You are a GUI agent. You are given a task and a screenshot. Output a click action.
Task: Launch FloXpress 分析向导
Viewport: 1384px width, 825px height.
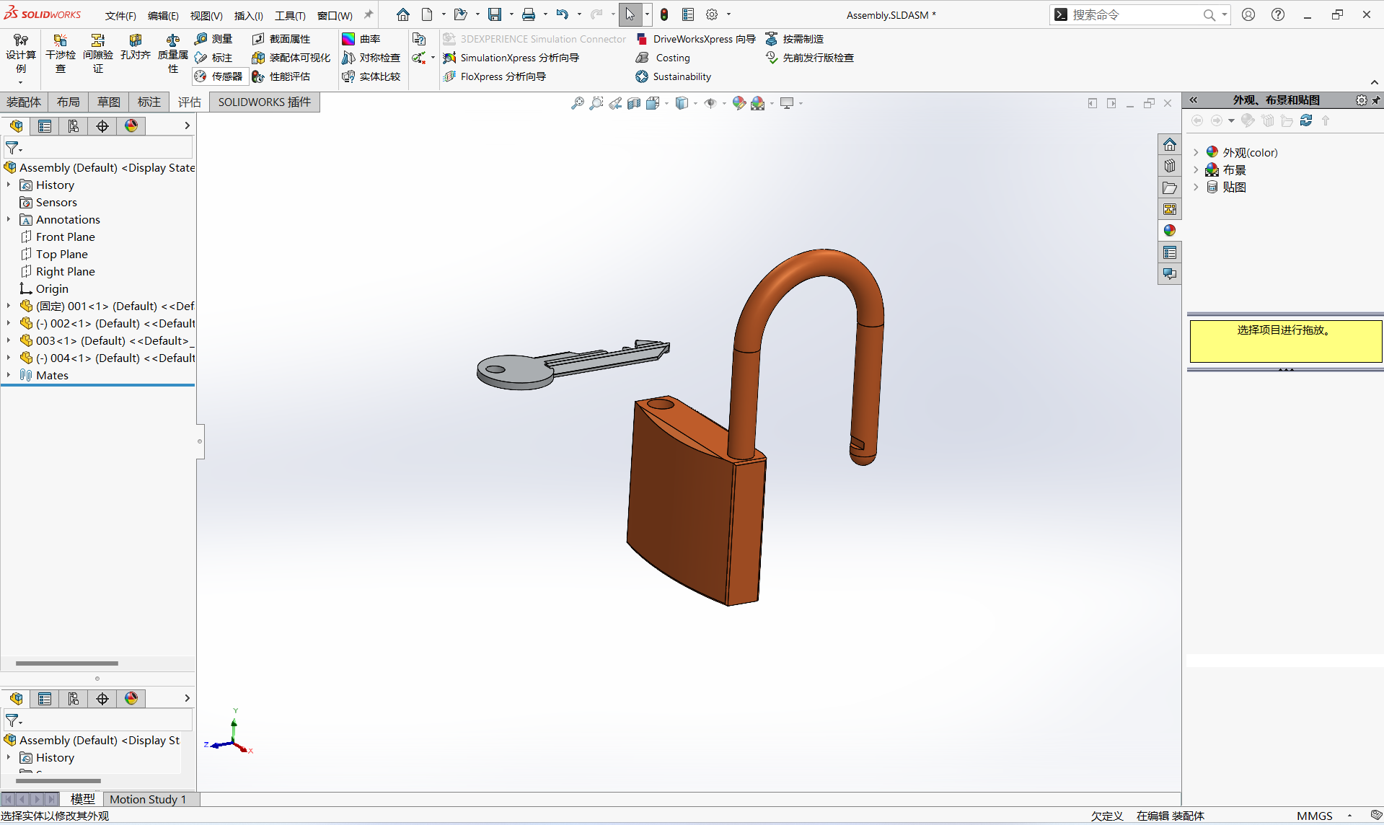[x=495, y=76]
